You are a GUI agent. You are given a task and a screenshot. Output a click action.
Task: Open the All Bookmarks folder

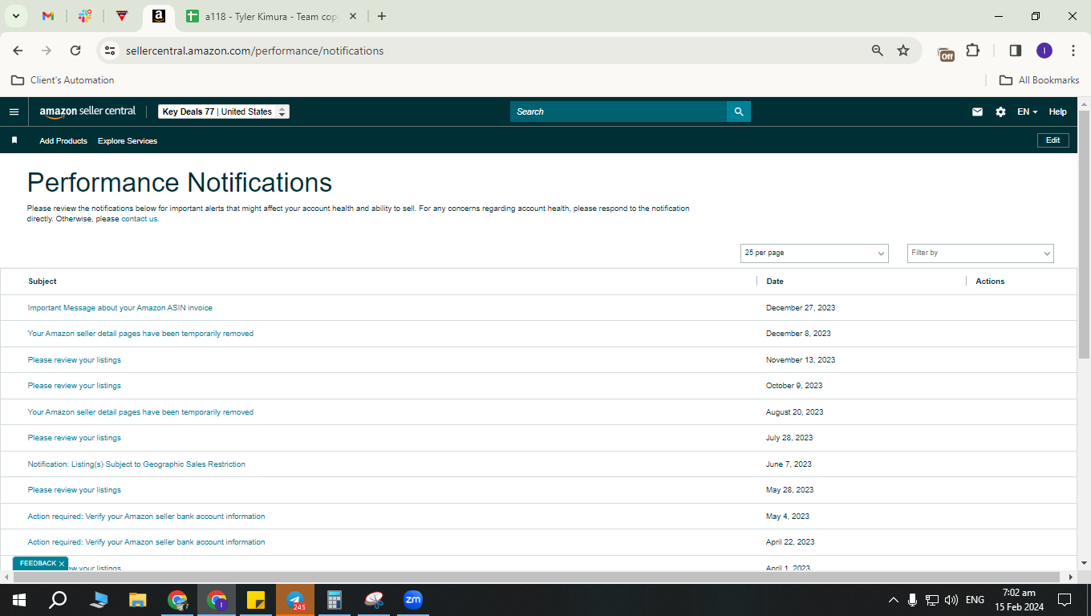click(x=1039, y=80)
